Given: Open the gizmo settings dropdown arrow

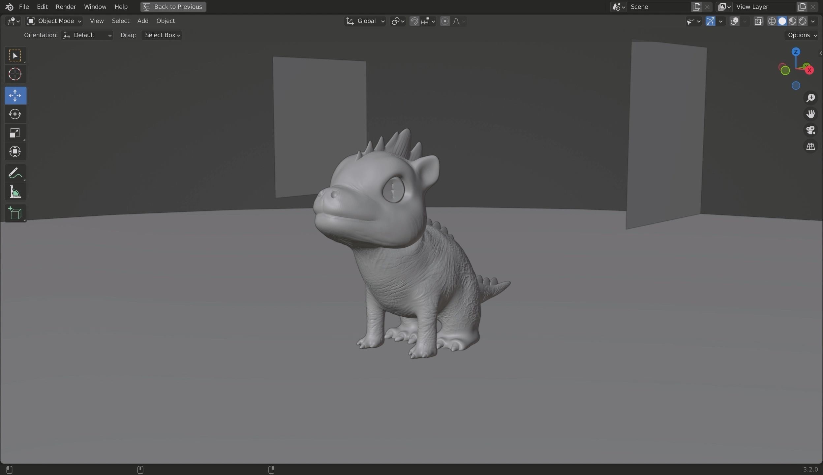Looking at the screenshot, I should click(x=720, y=21).
